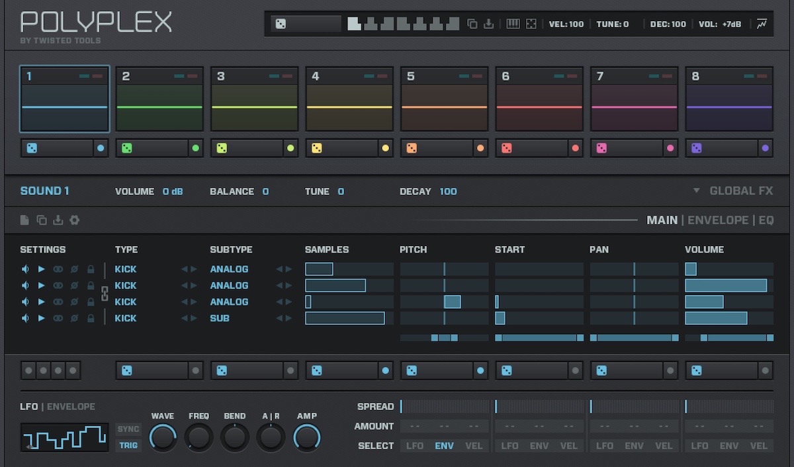794x467 pixels.
Task: Click the GLOBAL FX label
Action: (x=741, y=191)
